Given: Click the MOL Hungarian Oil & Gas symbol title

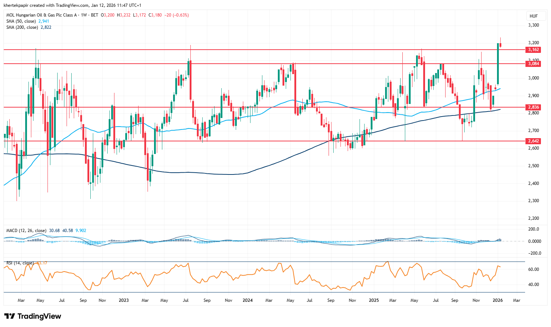Looking at the screenshot, I should pos(41,15).
